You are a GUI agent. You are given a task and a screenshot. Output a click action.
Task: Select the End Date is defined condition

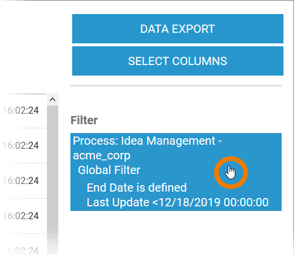(137, 188)
